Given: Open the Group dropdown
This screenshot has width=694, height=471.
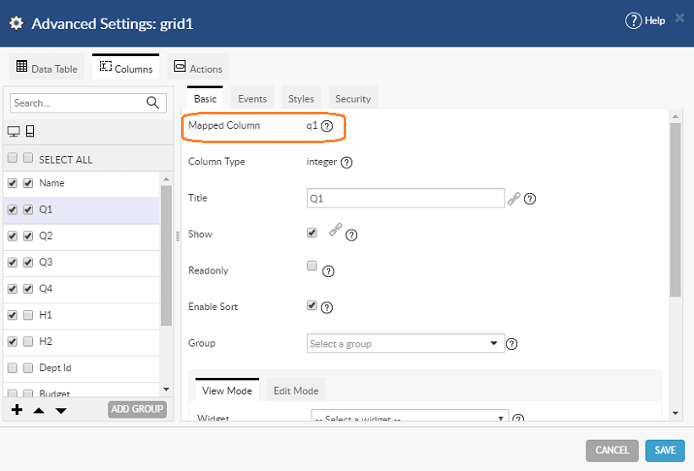Looking at the screenshot, I should (x=406, y=343).
